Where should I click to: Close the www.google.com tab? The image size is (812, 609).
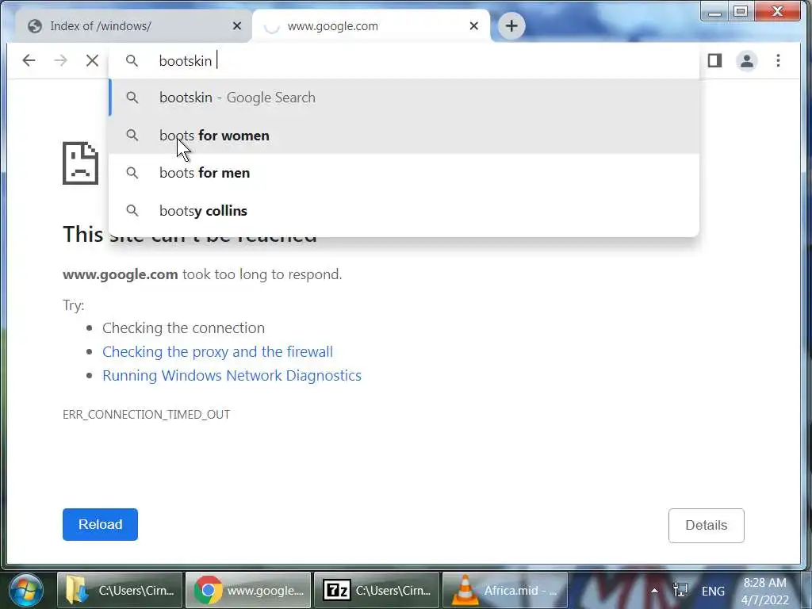474,26
